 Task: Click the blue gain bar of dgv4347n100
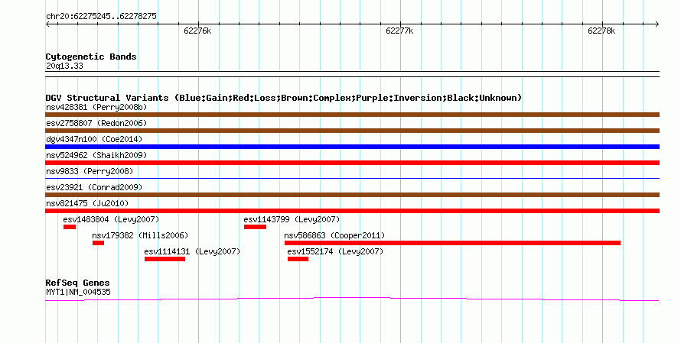[x=352, y=147]
